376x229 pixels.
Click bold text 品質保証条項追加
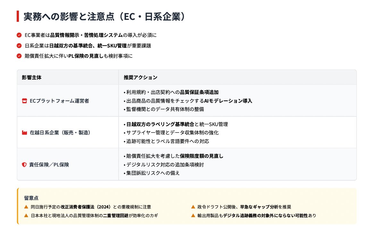point(199,92)
